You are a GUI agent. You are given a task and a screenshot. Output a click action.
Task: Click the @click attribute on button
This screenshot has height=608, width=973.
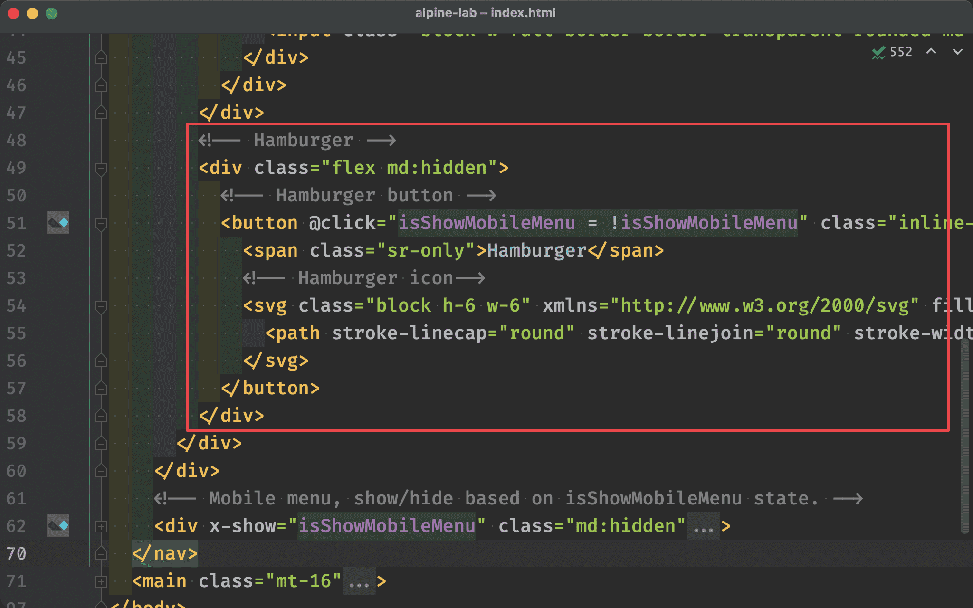(343, 223)
